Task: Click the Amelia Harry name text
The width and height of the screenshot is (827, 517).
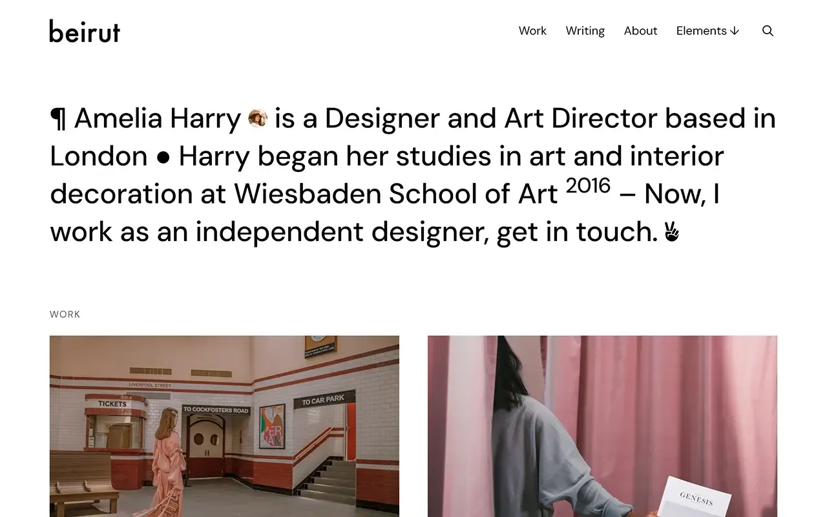Action: point(157,119)
